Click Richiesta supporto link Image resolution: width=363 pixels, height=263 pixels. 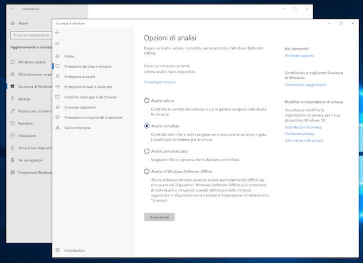pos(299,55)
